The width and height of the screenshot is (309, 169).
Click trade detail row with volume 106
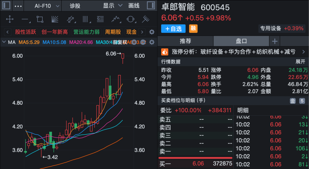(272, 148)
